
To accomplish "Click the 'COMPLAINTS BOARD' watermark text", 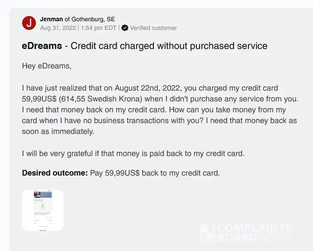I will (x=254, y=232).
